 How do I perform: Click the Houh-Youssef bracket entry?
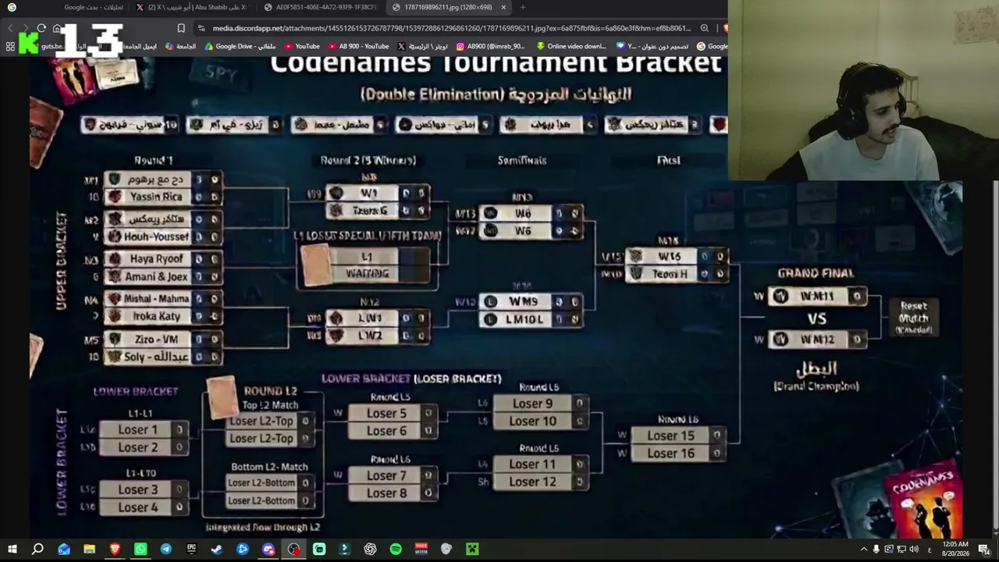164,237
